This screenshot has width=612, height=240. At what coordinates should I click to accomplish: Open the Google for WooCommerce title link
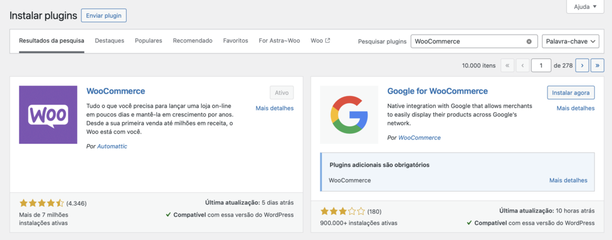click(x=437, y=91)
